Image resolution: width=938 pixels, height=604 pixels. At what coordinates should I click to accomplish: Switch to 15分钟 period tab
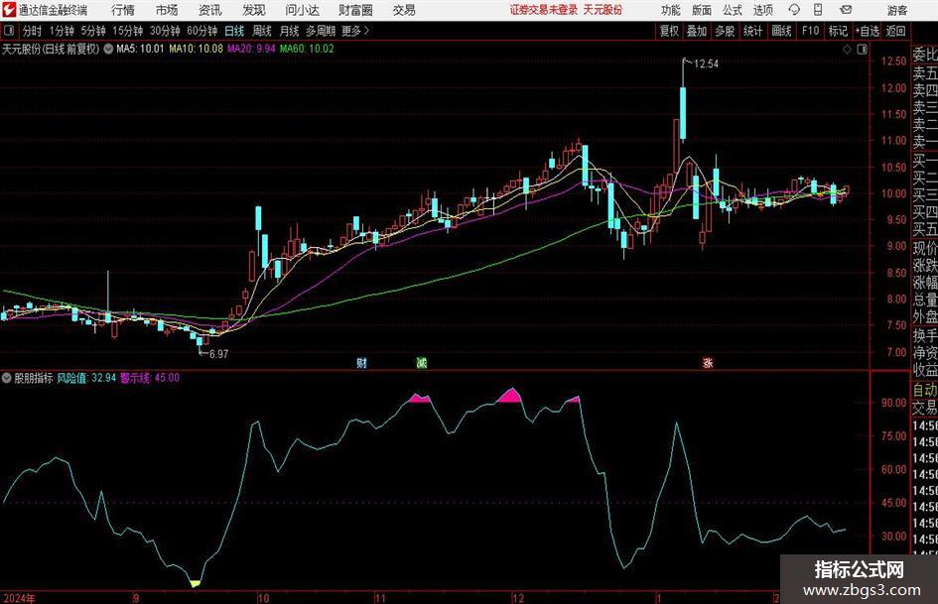(127, 31)
